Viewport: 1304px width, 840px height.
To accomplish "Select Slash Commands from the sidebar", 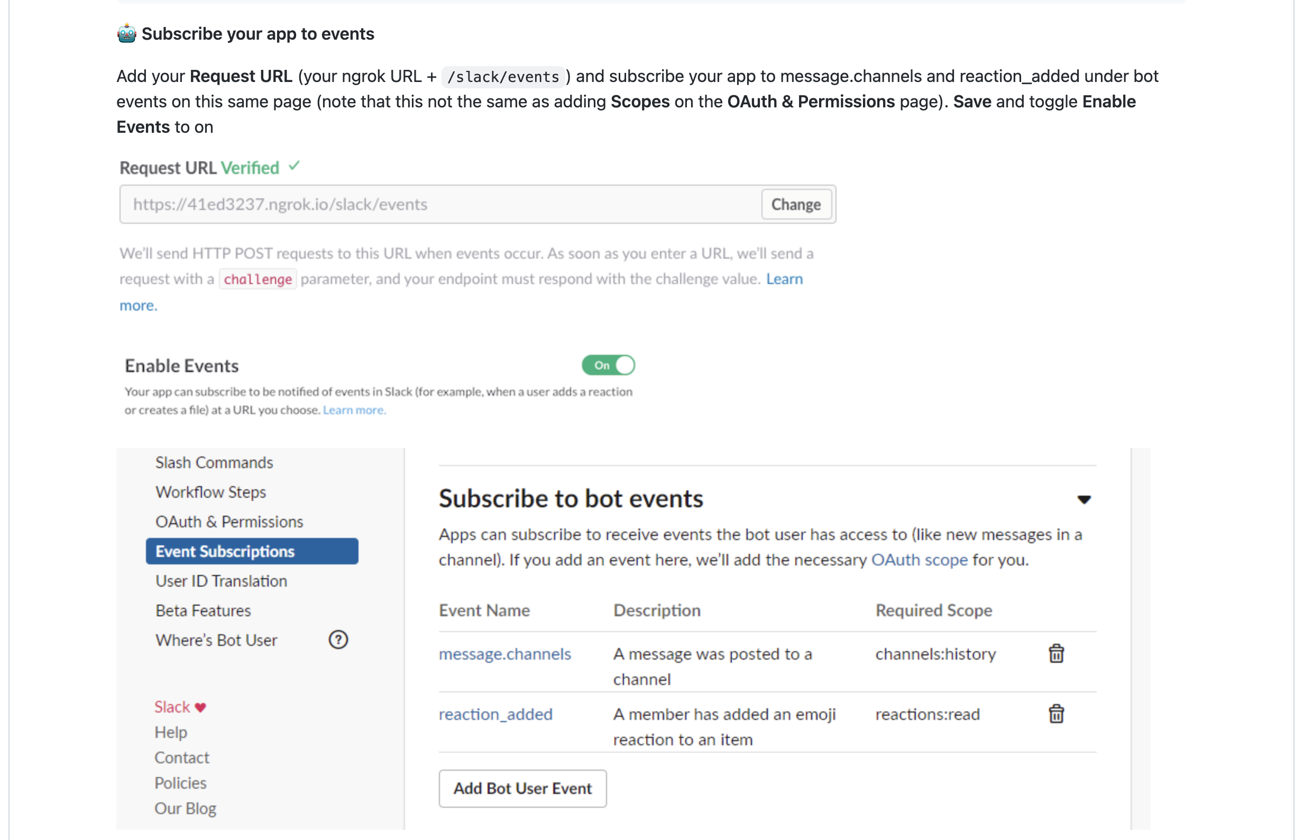I will point(214,462).
